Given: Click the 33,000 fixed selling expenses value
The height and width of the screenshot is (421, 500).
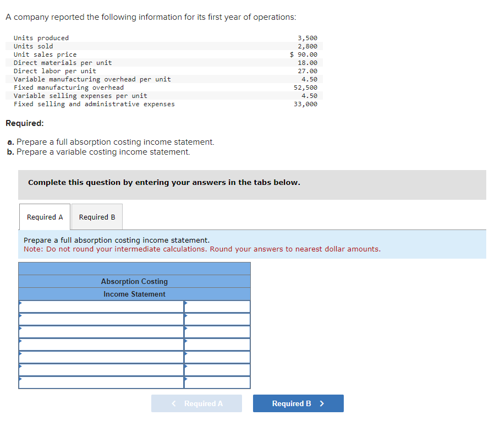Looking at the screenshot, I should pos(305,104).
